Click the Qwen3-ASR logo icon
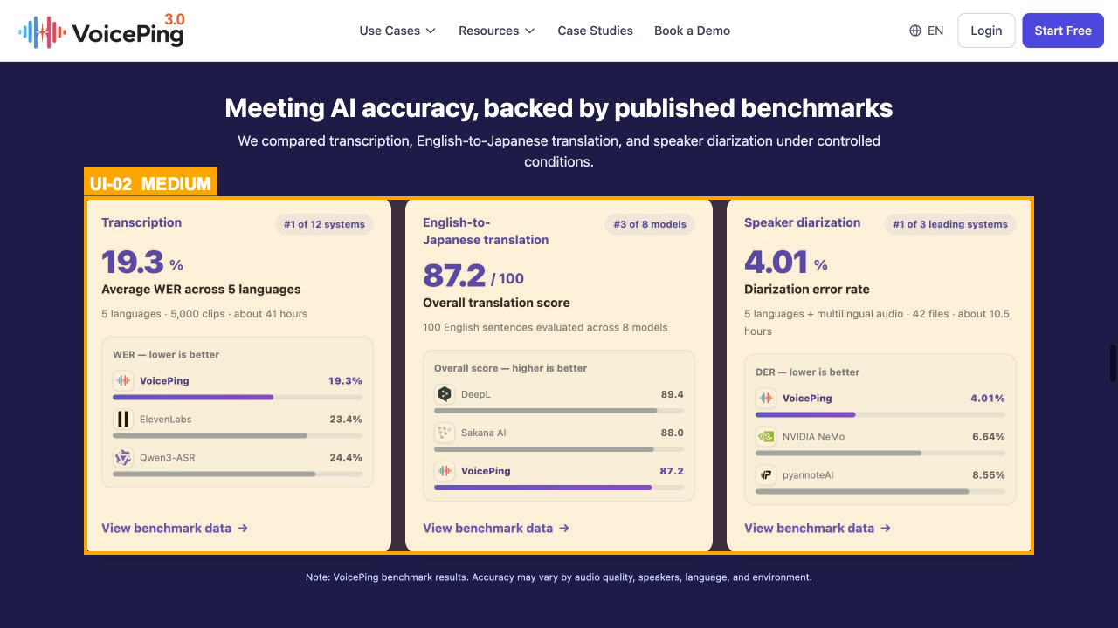Screen dimensions: 1118x628 point(123,458)
